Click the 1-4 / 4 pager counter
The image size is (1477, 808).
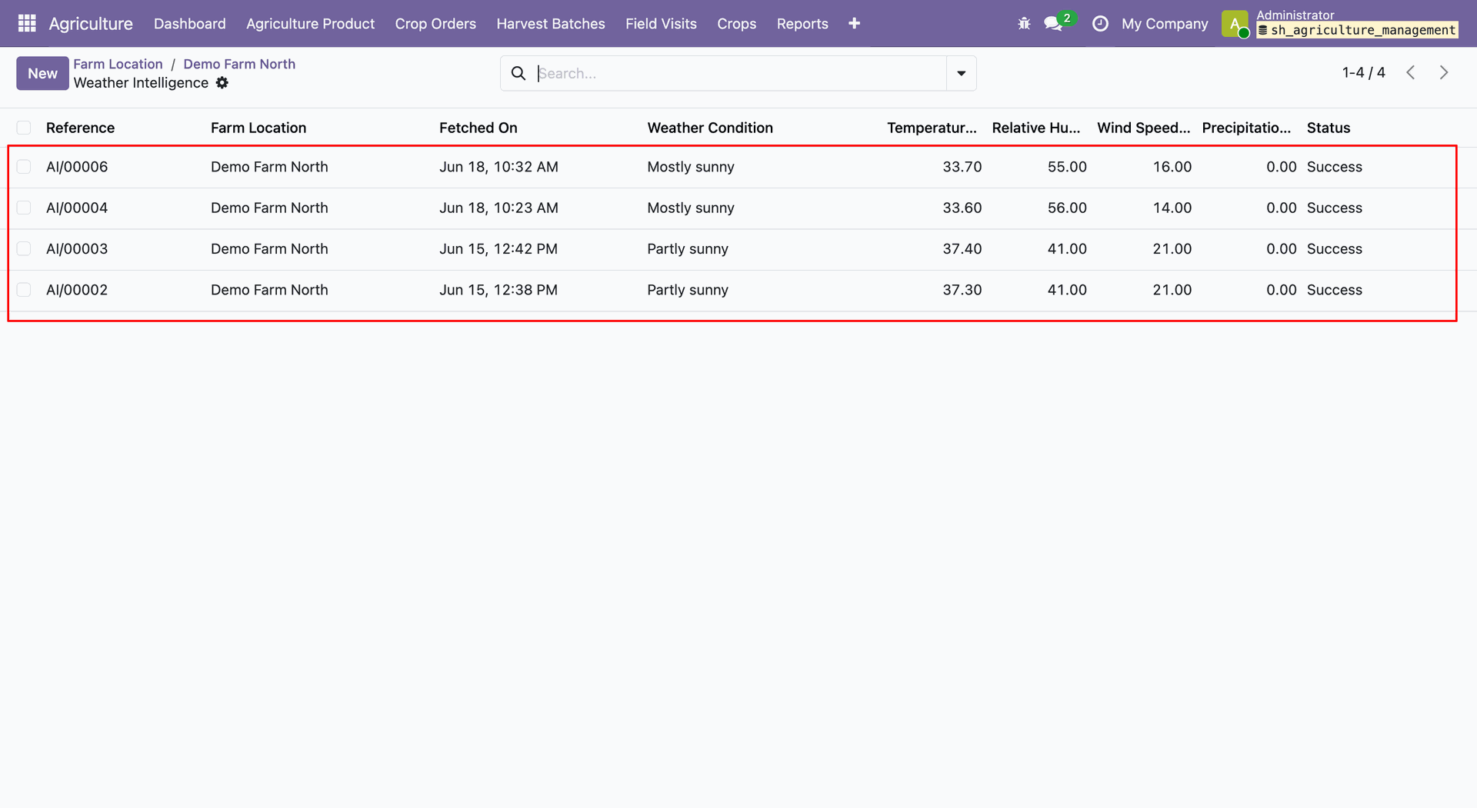[1363, 72]
